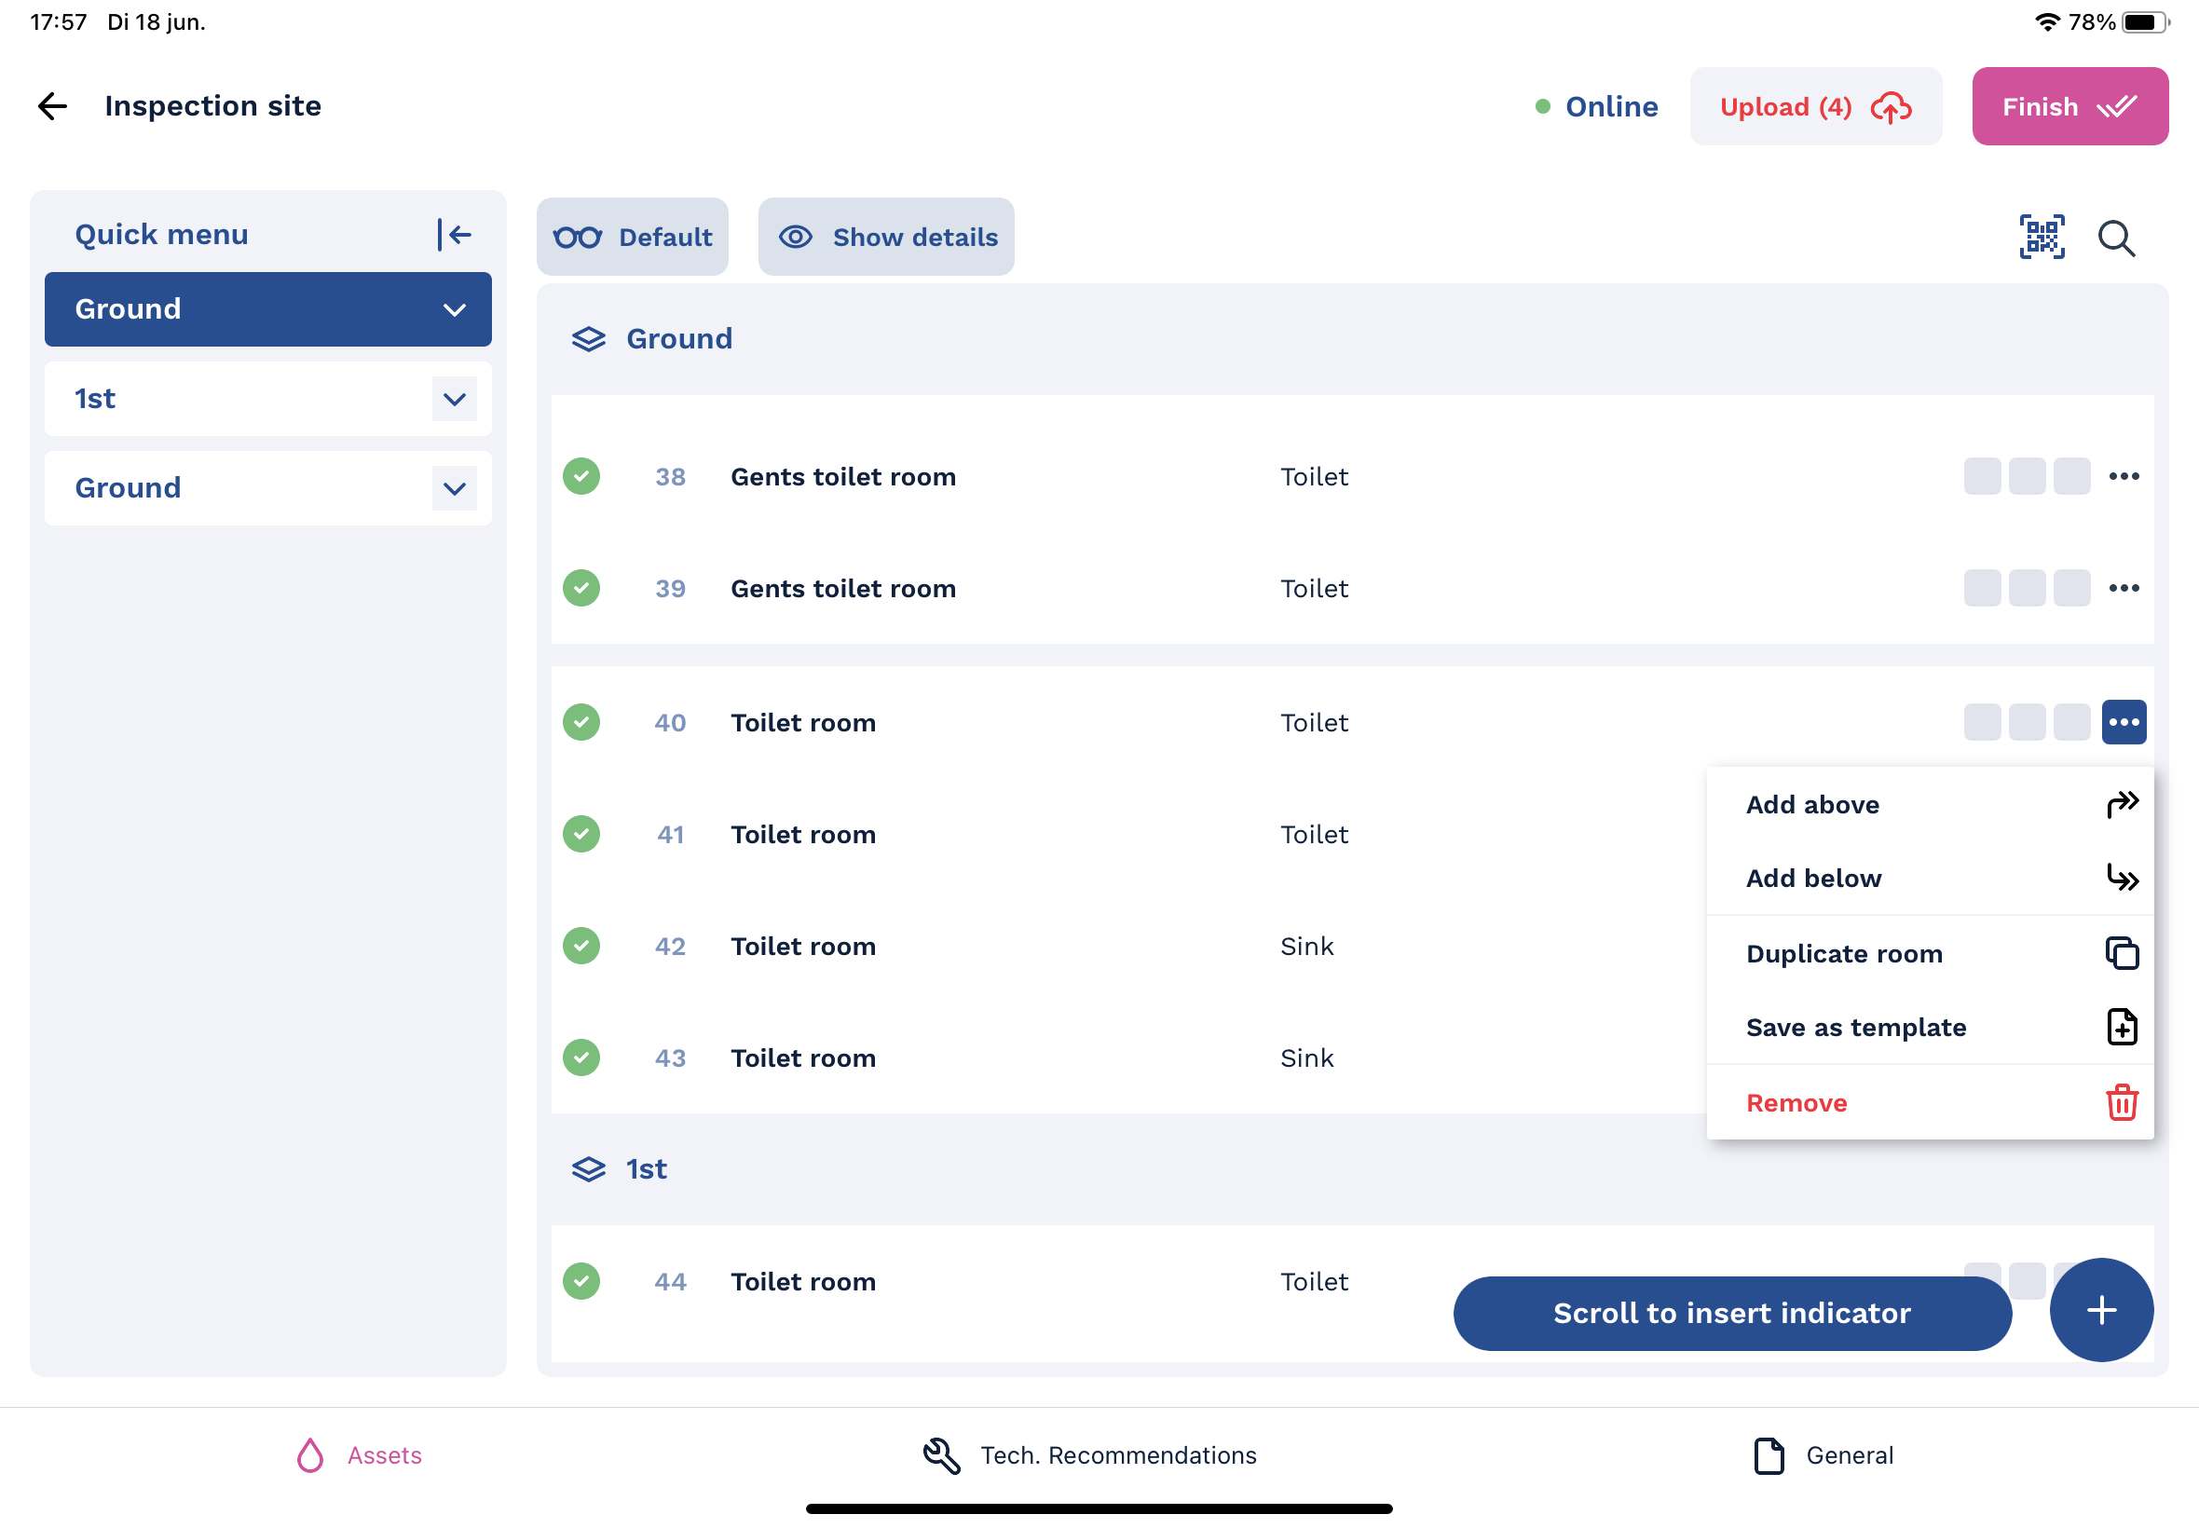Click first grey square on row 38
The width and height of the screenshot is (2199, 1528).
(1982, 477)
